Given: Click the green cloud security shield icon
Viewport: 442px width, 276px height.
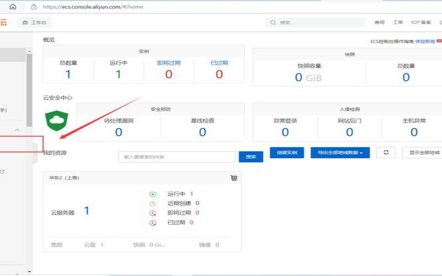Looking at the screenshot, I should (x=57, y=120).
